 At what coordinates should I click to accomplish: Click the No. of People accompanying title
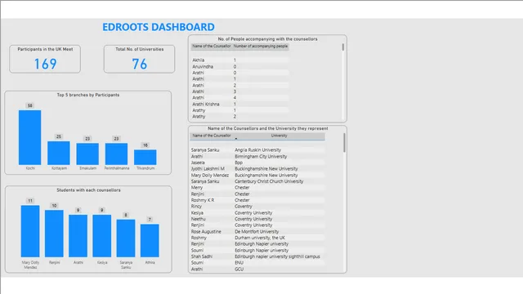click(x=267, y=39)
